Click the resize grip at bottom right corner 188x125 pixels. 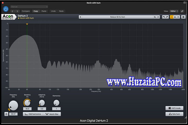pos(186,117)
